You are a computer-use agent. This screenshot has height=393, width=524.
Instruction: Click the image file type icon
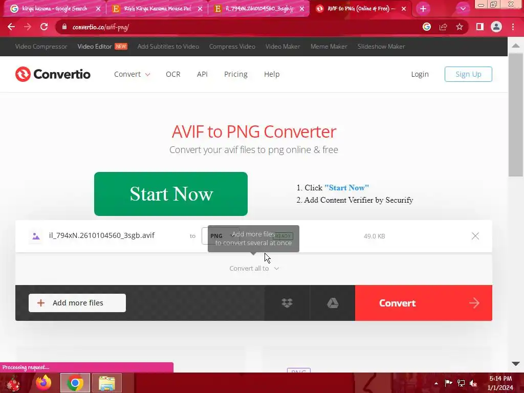(36, 236)
